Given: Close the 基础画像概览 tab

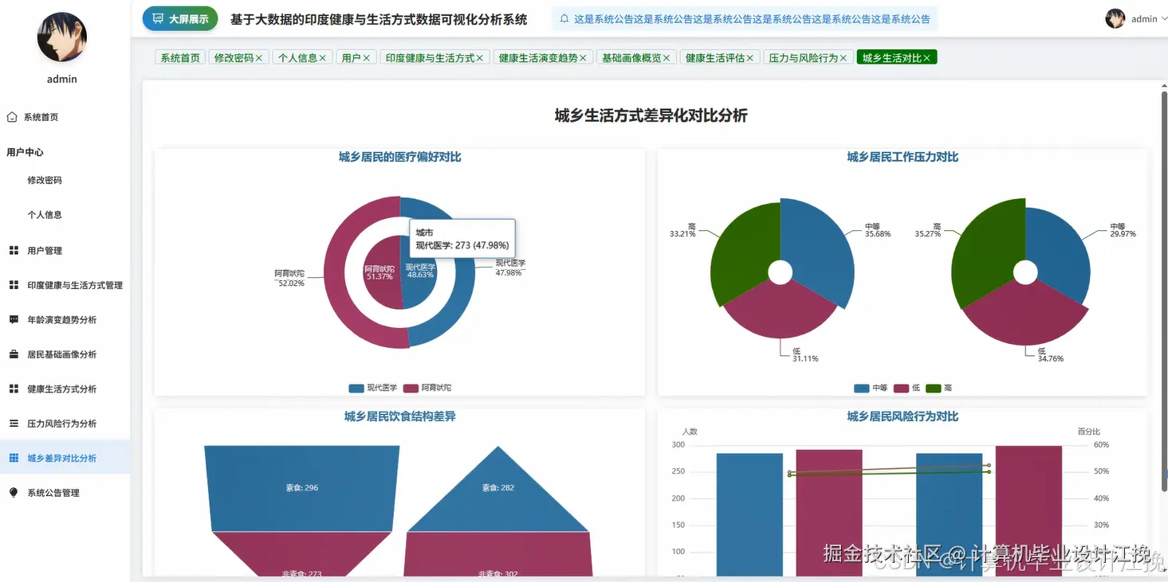Looking at the screenshot, I should 666,58.
